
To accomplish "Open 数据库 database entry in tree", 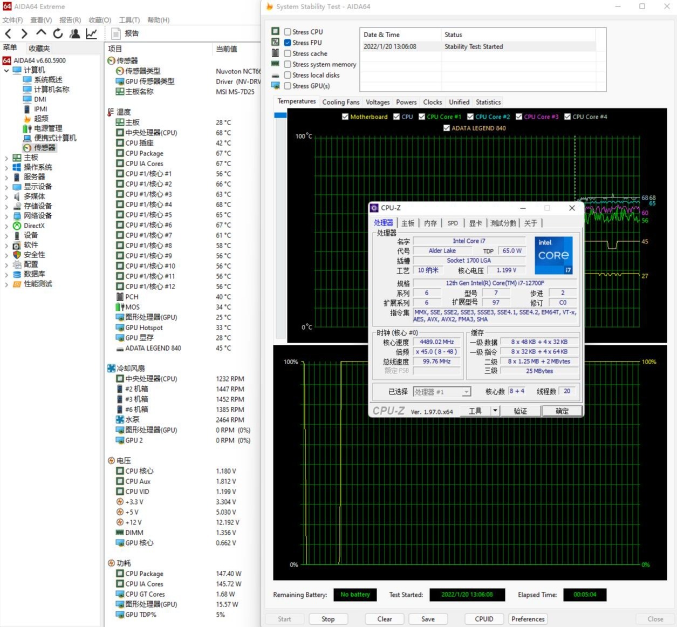I will click(x=35, y=274).
